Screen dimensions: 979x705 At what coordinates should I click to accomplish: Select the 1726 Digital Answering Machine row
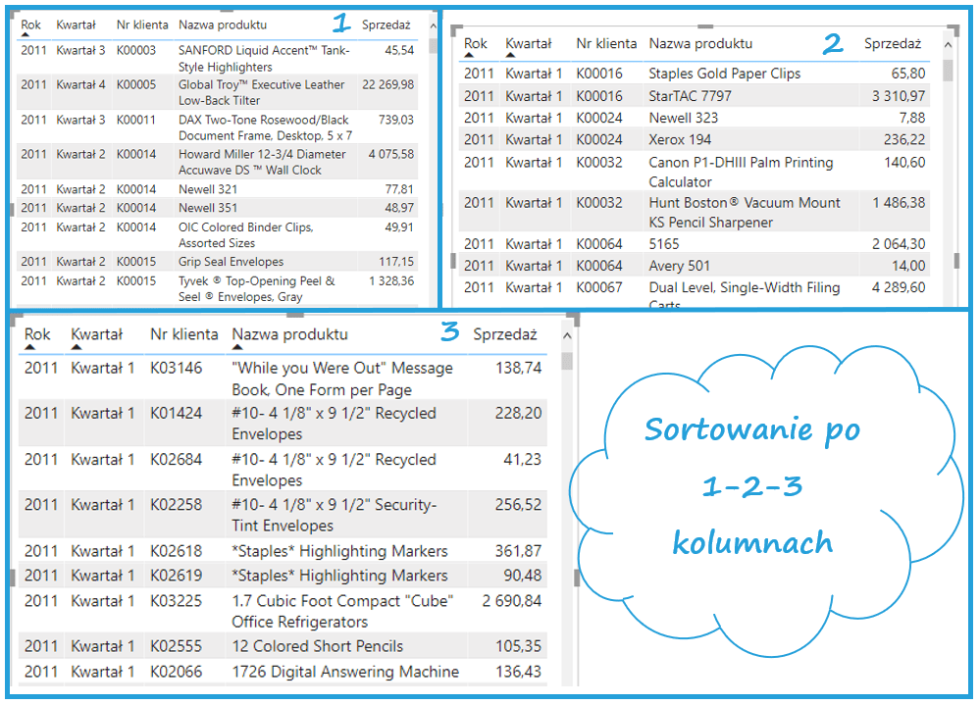point(344,672)
